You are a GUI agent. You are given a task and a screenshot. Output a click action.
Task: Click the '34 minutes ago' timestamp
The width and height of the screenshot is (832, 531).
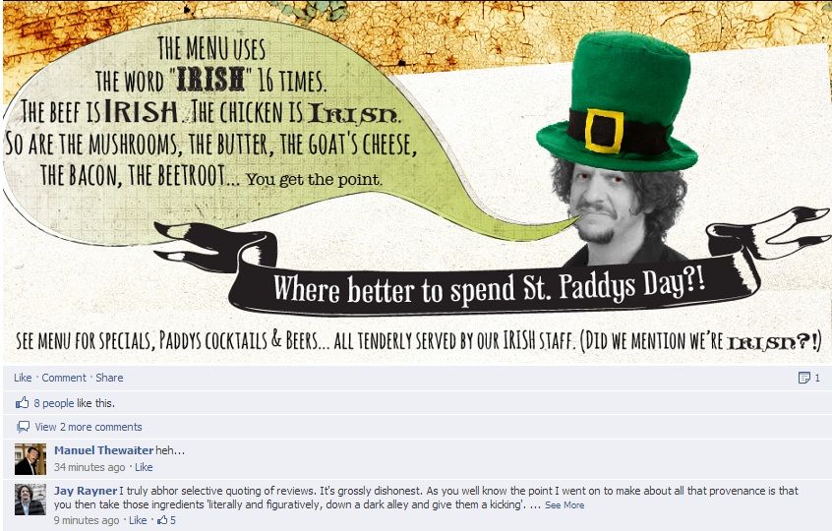(89, 467)
